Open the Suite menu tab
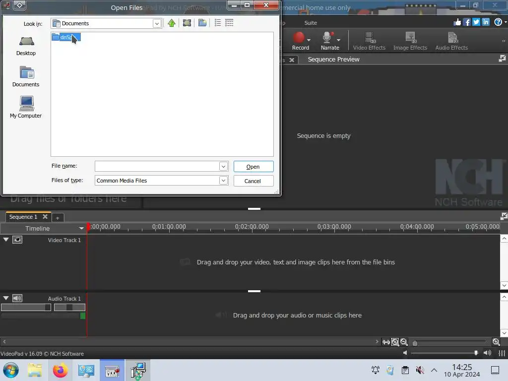The width and height of the screenshot is (508, 381). pos(311,23)
